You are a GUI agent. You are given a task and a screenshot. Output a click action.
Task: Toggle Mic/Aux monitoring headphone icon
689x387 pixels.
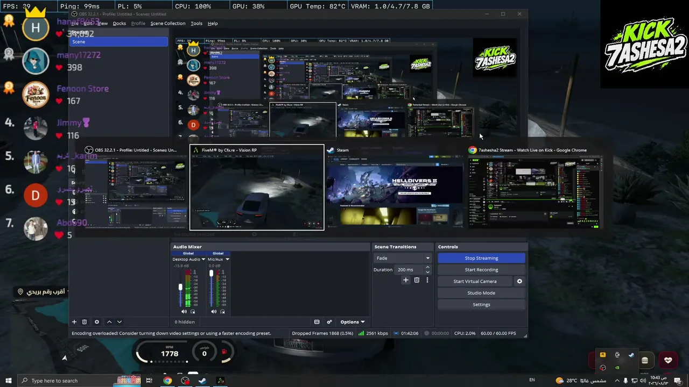coord(222,312)
